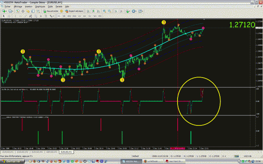Open the Data Window panel

[x=23, y=11]
